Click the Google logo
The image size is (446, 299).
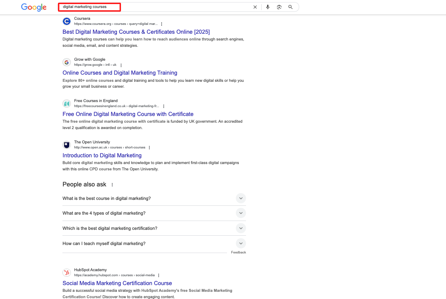[34, 7]
